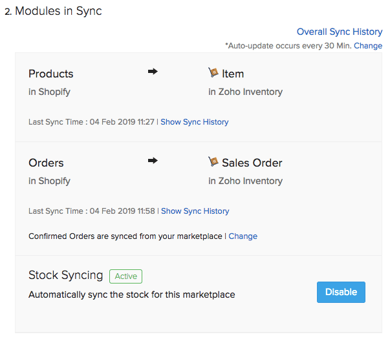This screenshot has width=390, height=341.
Task: Click the Modules in Sync heading
Action: 58,11
